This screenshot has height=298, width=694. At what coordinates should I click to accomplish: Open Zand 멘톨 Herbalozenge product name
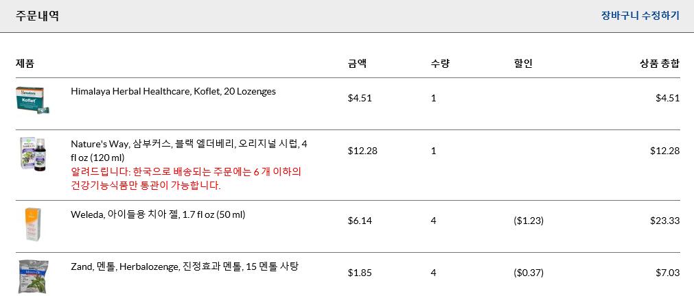point(185,266)
